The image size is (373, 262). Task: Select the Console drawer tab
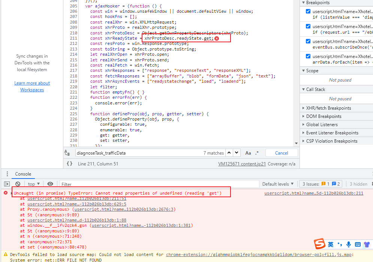click(x=23, y=174)
